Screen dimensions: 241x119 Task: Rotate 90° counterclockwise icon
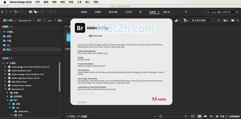(x=50, y=12)
